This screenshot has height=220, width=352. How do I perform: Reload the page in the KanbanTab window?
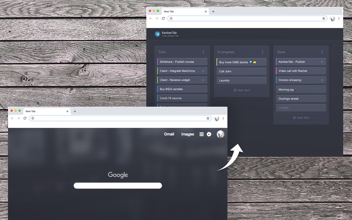point(163,18)
